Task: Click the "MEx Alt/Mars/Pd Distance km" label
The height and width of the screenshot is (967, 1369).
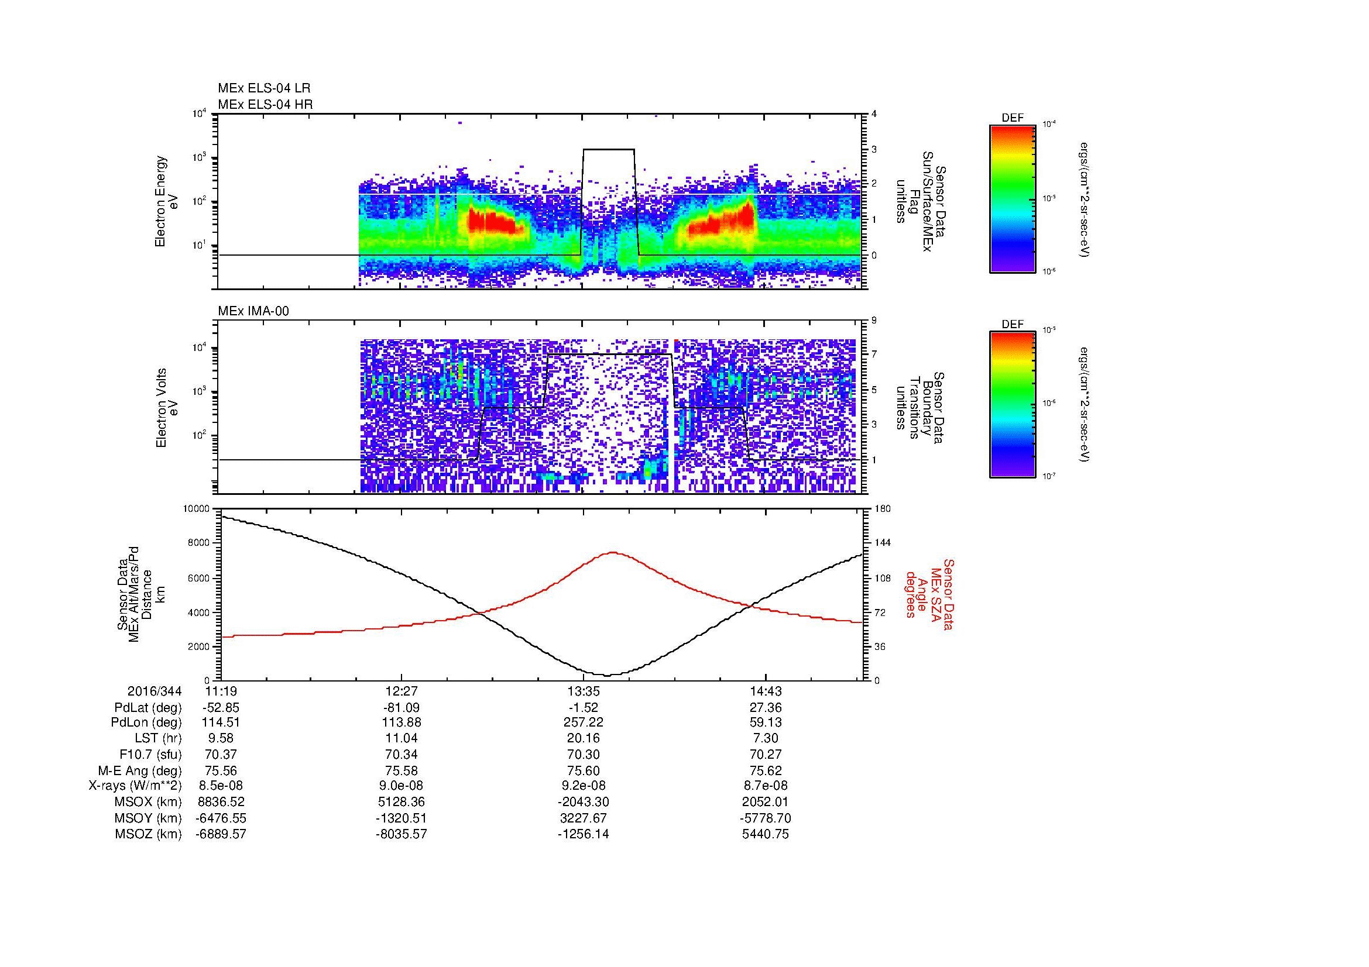Action: tap(140, 594)
